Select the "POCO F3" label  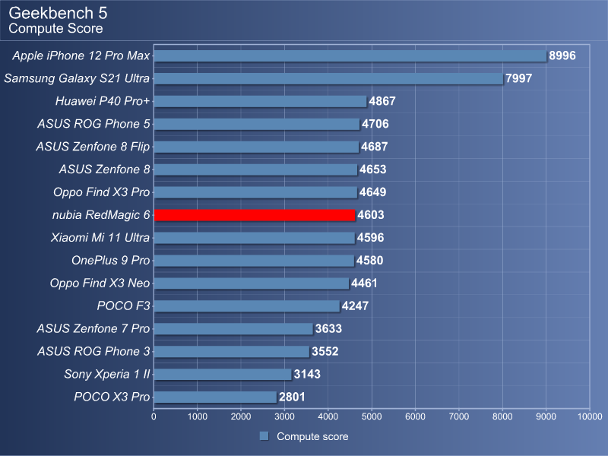tap(123, 306)
